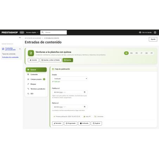Switch to the DE language

pos(147,53)
